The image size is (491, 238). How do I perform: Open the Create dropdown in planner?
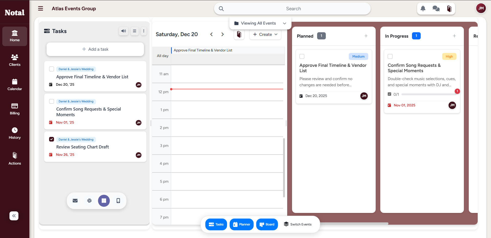[x=265, y=35]
